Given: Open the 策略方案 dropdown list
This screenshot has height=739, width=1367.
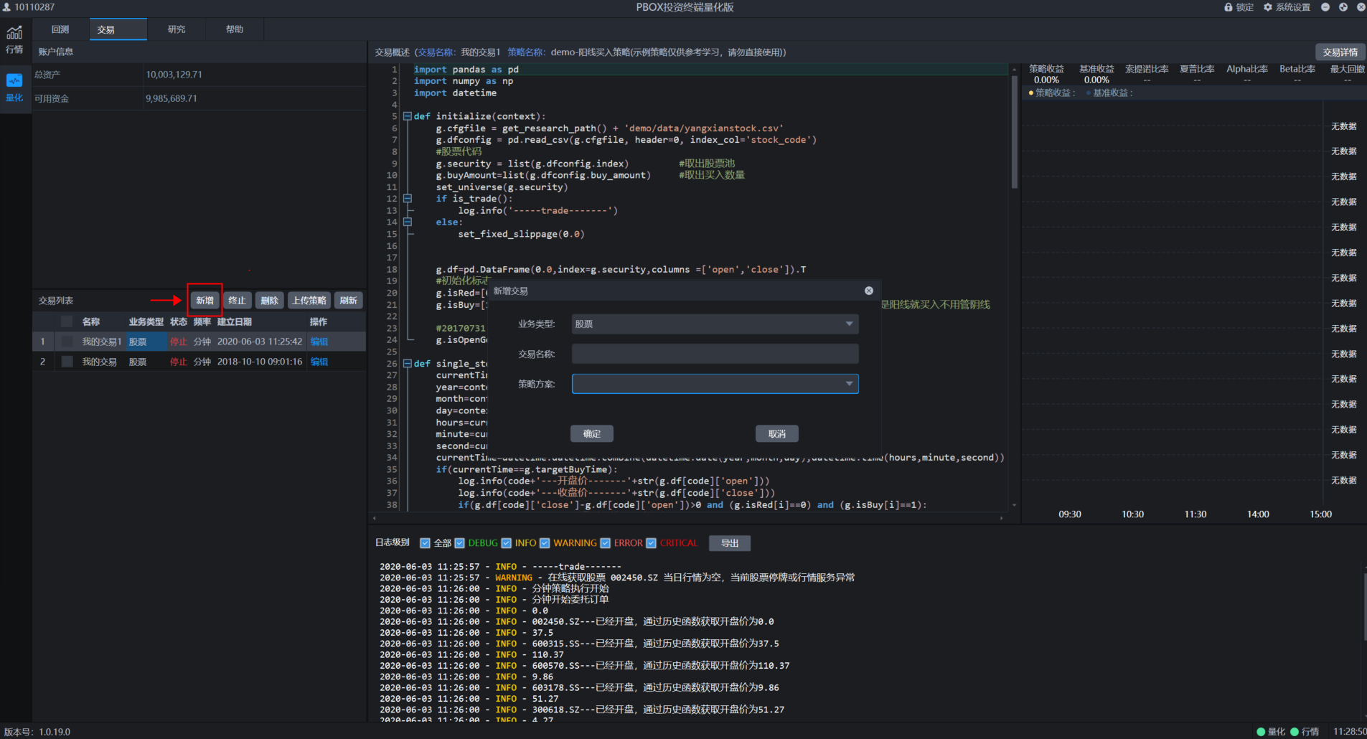Looking at the screenshot, I should (849, 384).
